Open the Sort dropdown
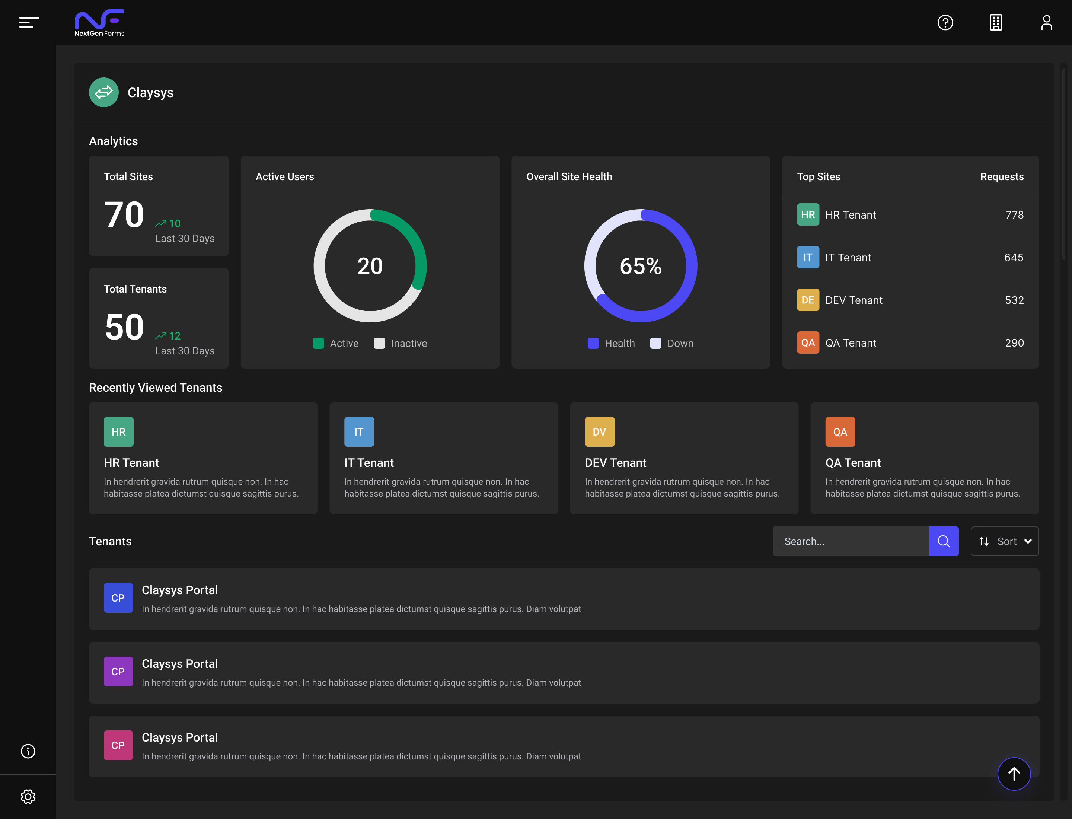Image resolution: width=1072 pixels, height=819 pixels. pyautogui.click(x=1004, y=541)
